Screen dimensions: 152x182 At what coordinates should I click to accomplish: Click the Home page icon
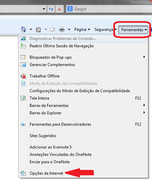tap(24, 29)
